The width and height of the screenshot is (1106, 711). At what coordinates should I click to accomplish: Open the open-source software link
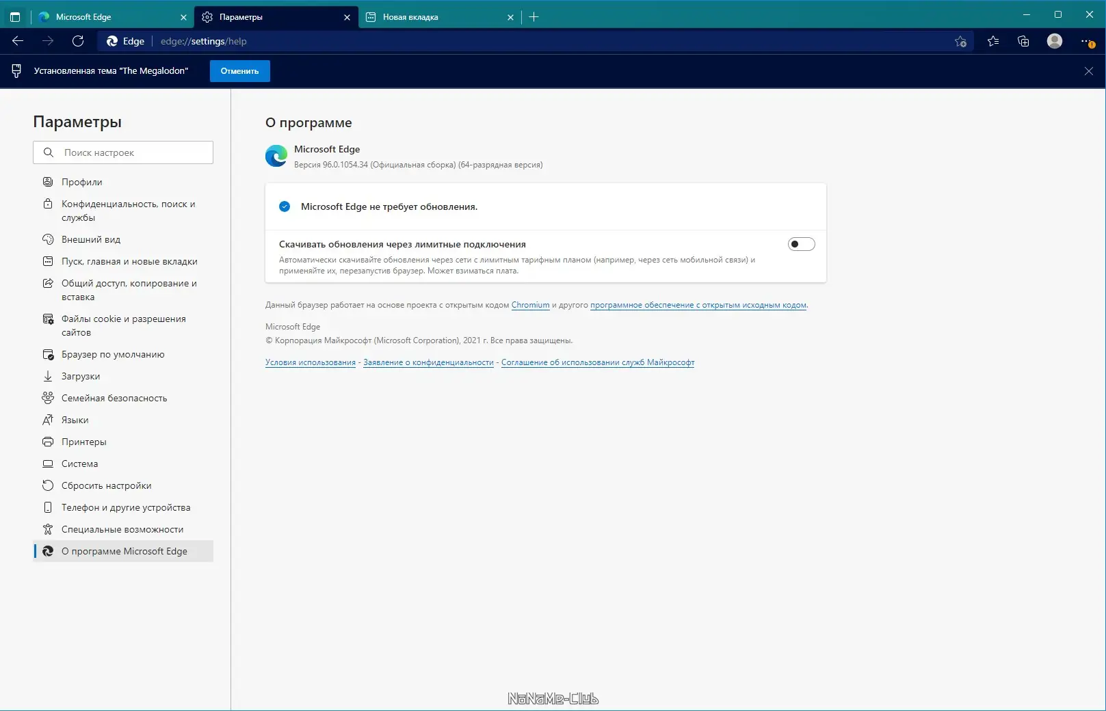[x=698, y=305]
